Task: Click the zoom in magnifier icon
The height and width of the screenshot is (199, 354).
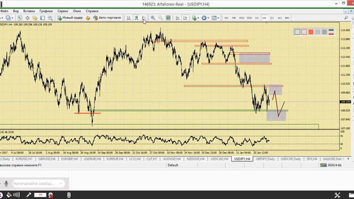Action: [x=153, y=18]
